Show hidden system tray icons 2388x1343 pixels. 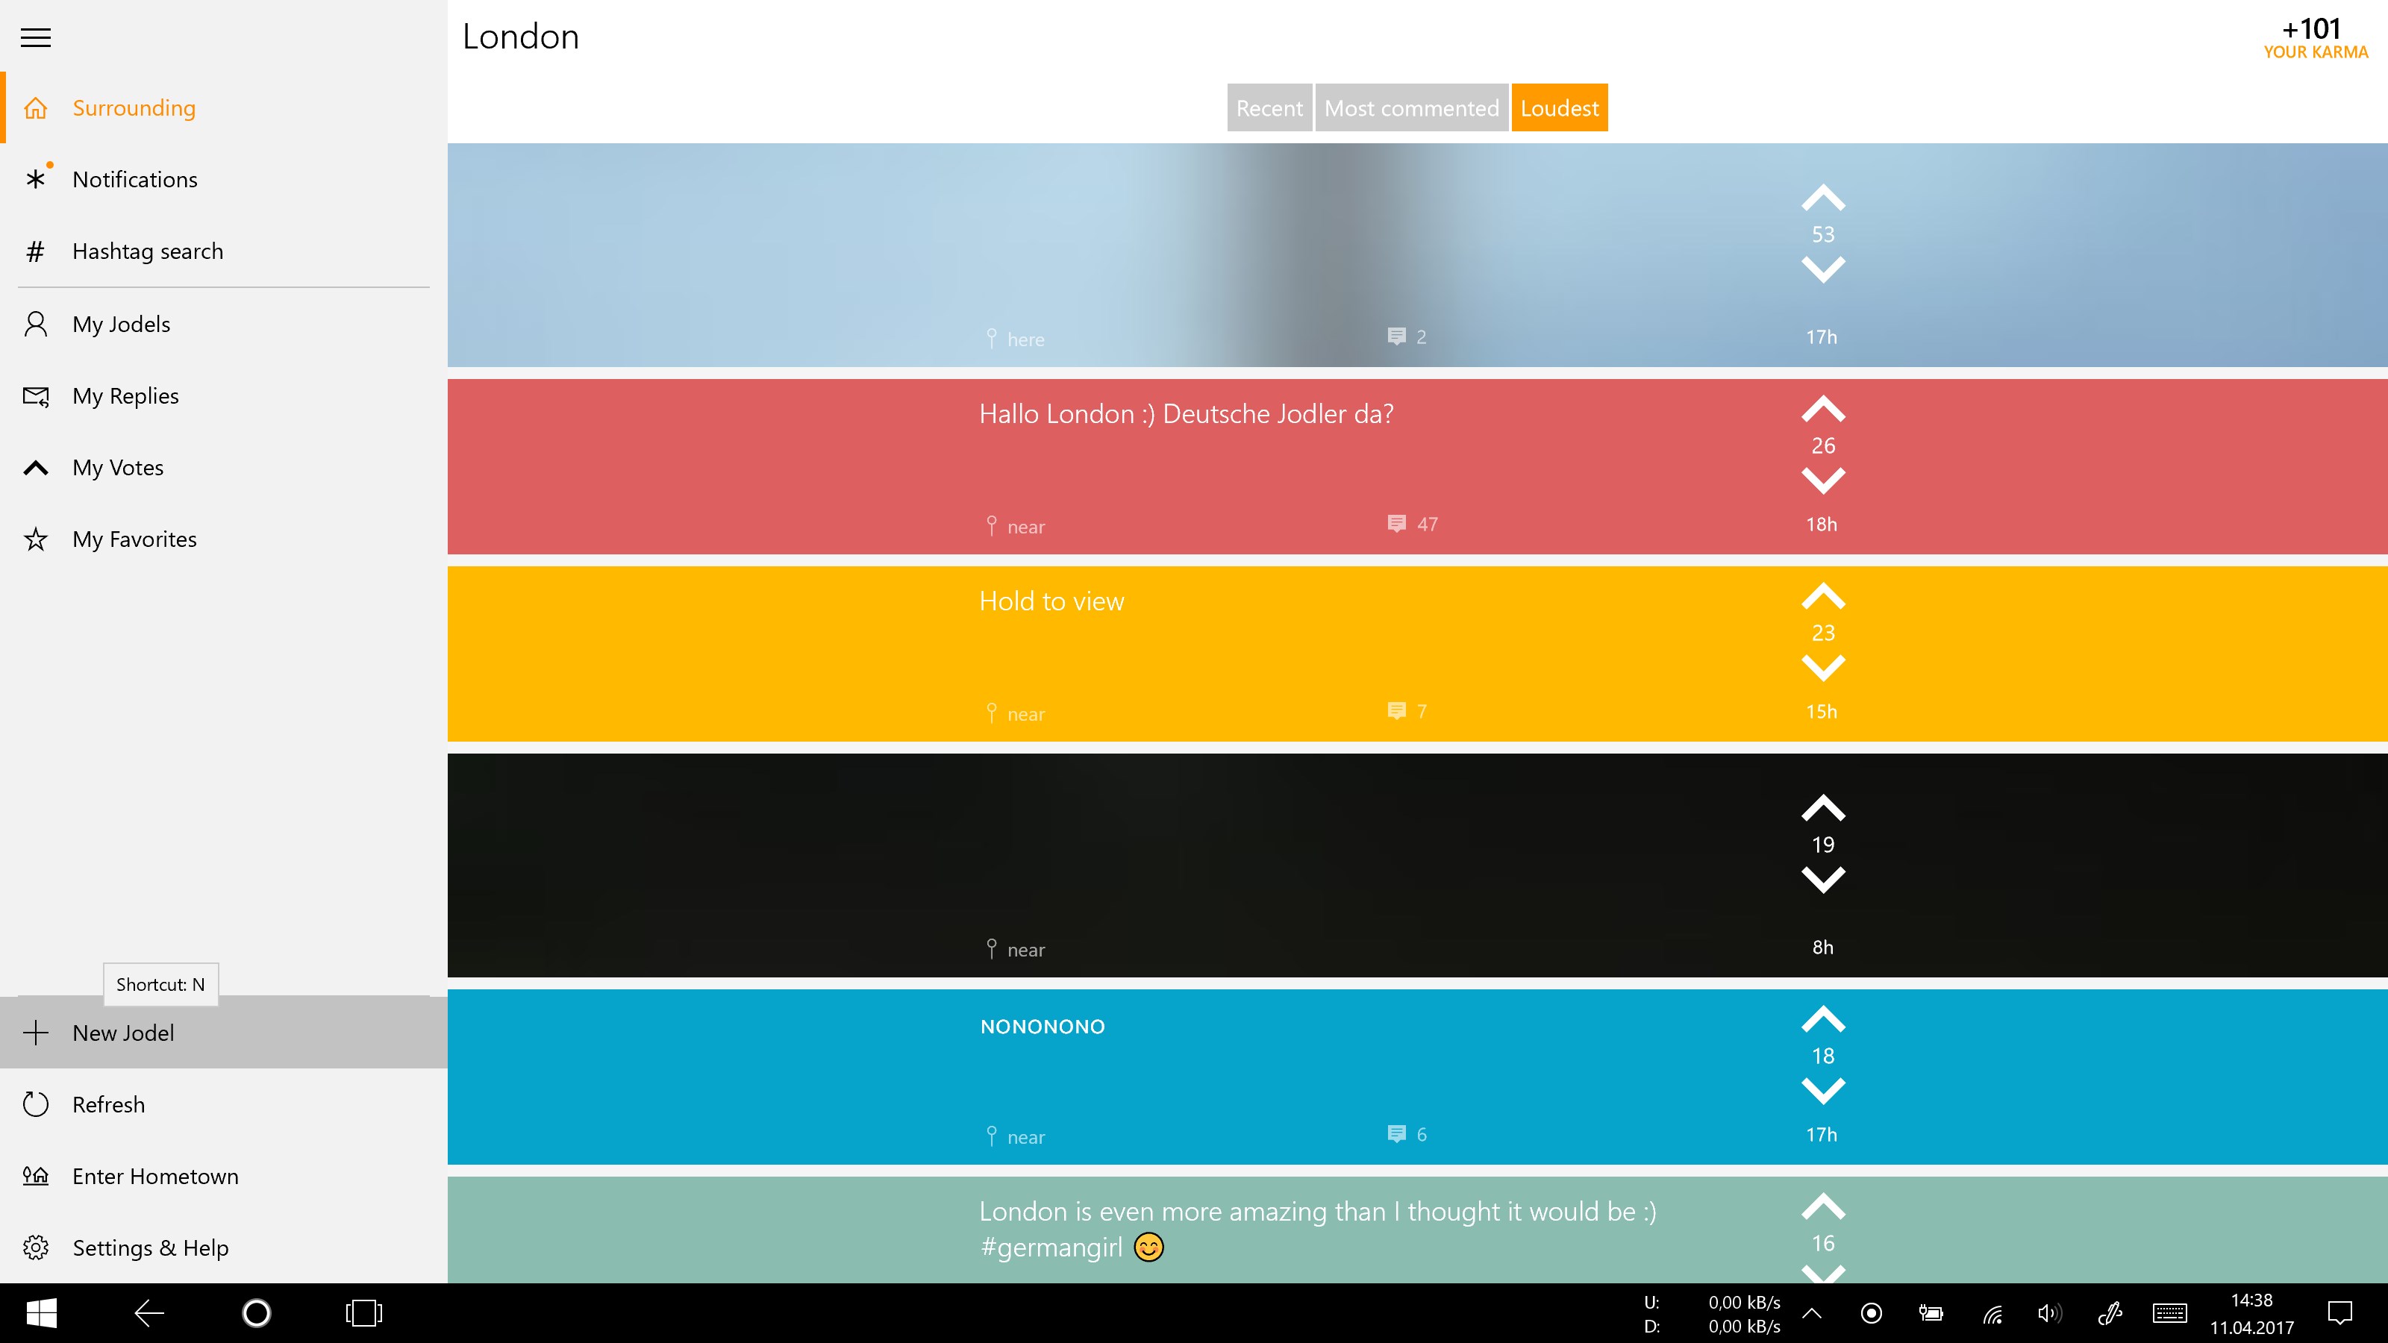tap(1811, 1312)
